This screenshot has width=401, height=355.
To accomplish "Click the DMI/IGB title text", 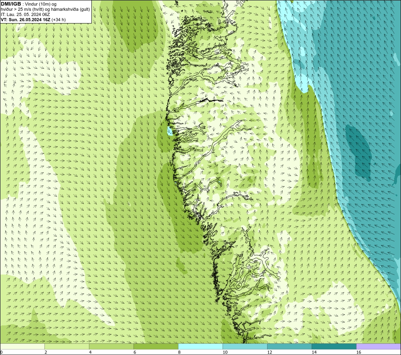I will coord(11,4).
